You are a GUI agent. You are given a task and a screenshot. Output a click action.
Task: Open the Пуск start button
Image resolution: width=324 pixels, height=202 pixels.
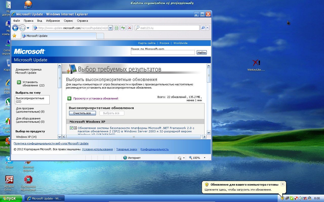11,198
